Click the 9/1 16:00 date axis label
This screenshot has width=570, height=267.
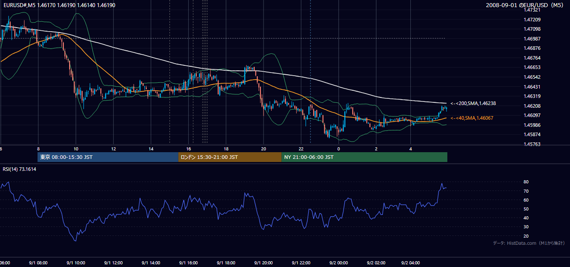tap(188, 263)
